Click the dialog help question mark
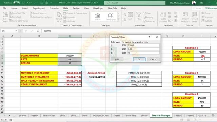Viewport: 217px width, 122px height. [149, 37]
